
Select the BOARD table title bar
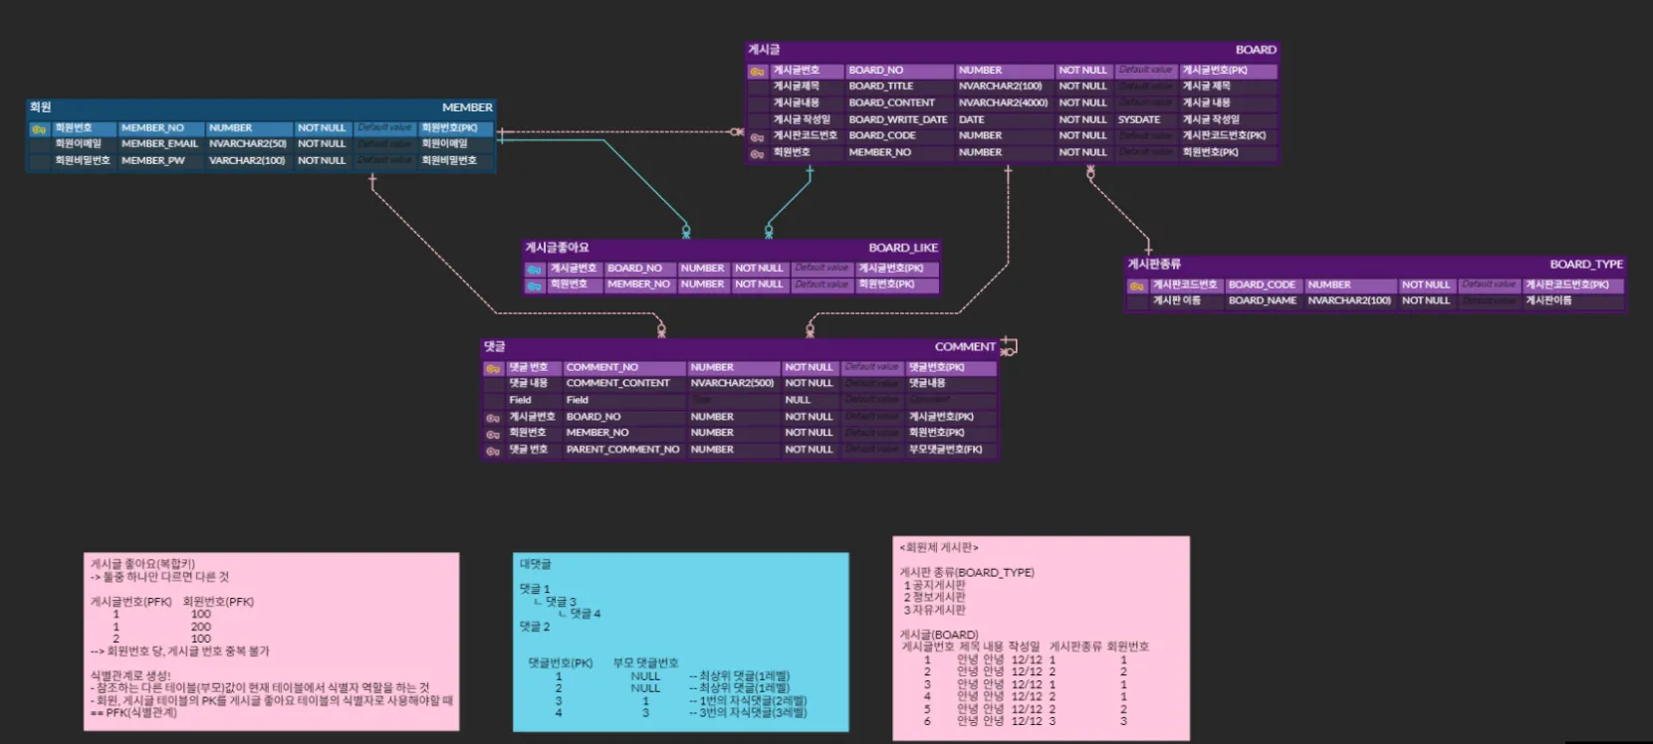click(x=1012, y=50)
